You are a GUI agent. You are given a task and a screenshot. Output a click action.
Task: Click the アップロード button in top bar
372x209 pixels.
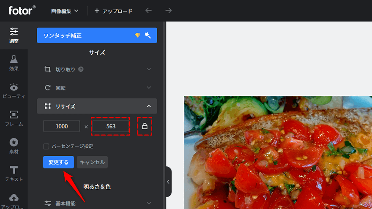[113, 11]
